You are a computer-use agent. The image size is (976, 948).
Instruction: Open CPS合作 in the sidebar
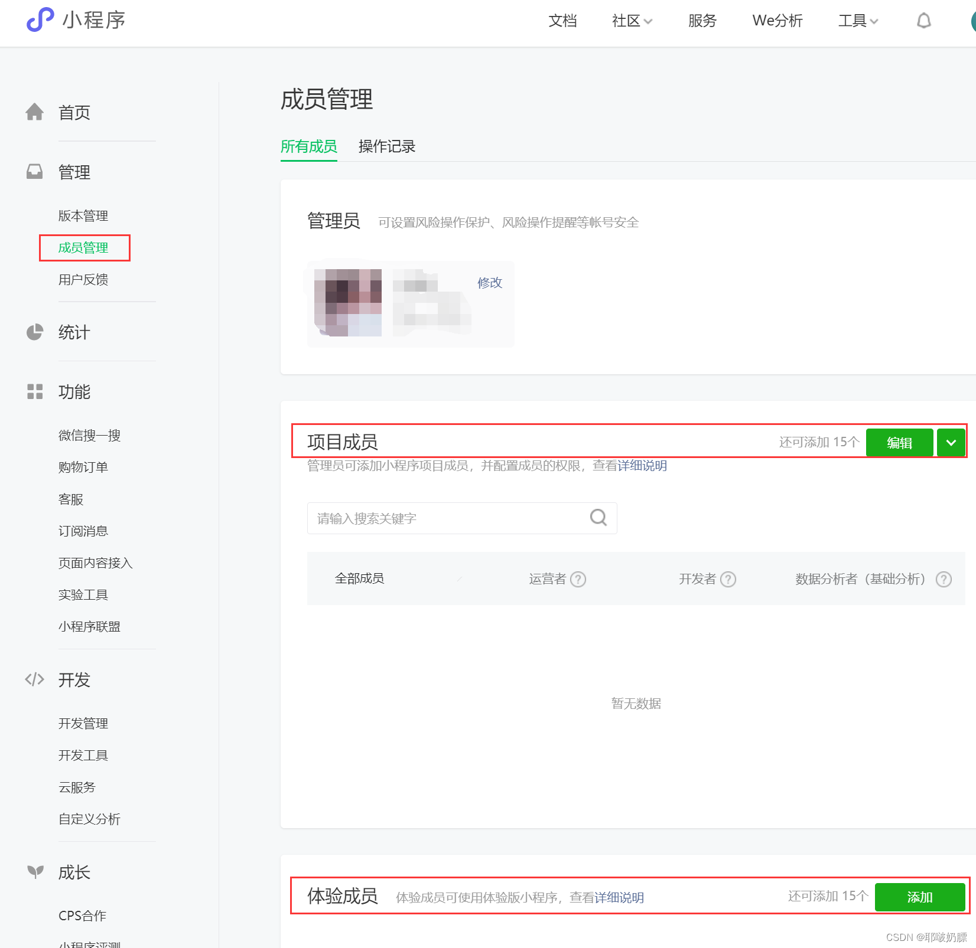[x=83, y=916]
